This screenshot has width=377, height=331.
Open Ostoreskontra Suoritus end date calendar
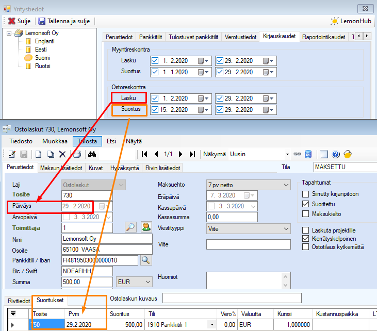click(x=268, y=110)
